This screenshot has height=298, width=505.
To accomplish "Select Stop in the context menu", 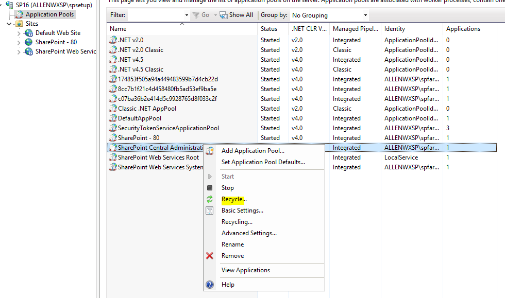I will (x=227, y=188).
